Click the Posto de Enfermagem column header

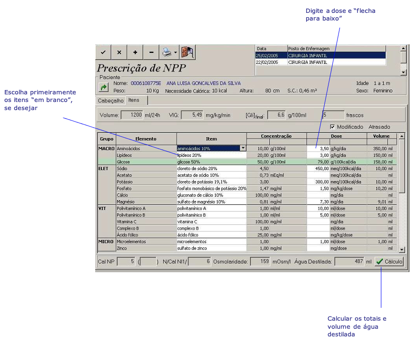point(337,49)
